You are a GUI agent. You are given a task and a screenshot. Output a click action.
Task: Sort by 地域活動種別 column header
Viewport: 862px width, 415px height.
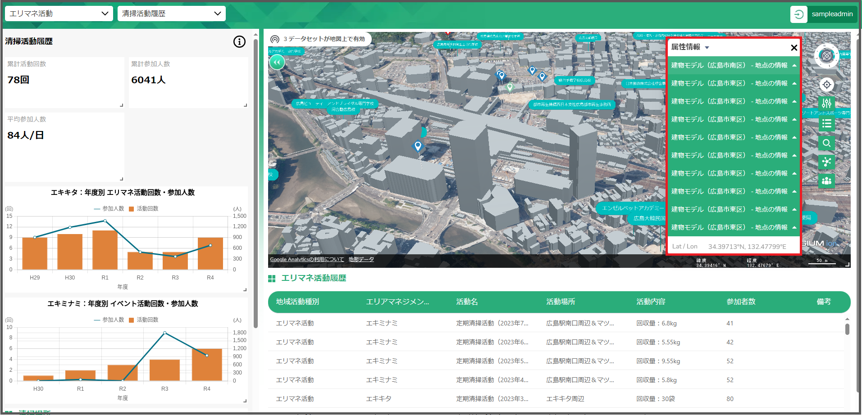click(x=297, y=302)
